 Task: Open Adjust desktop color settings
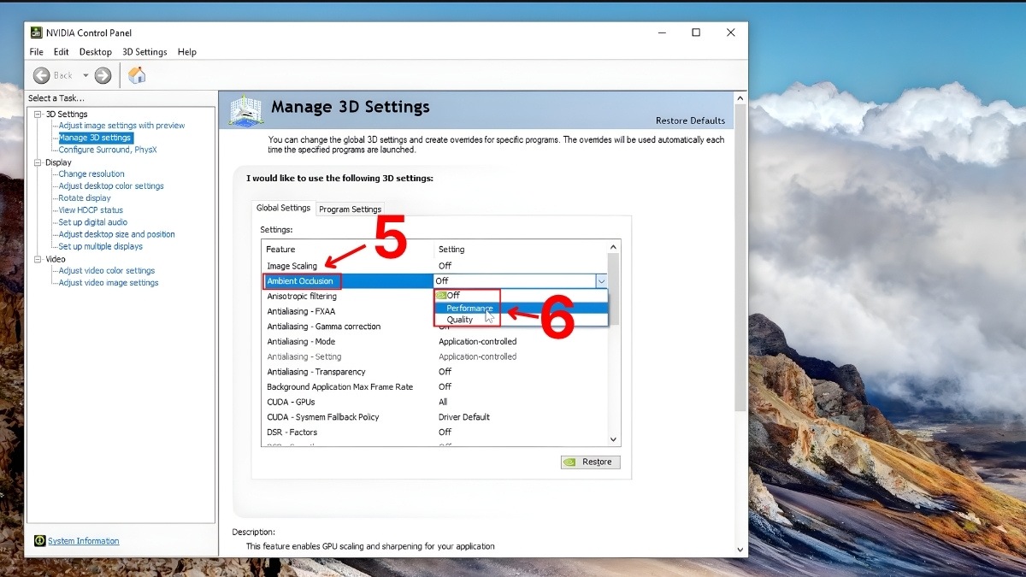(111, 186)
